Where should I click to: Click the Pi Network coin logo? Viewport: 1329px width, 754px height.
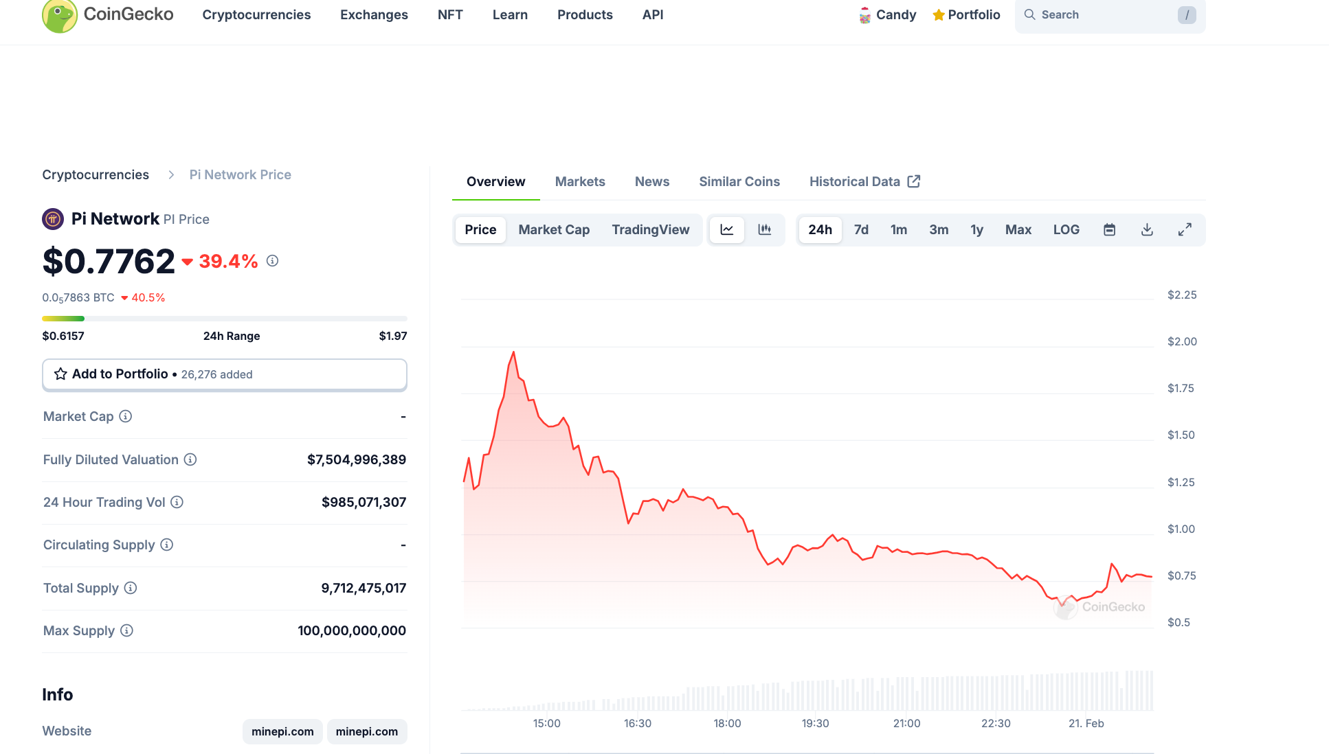53,219
